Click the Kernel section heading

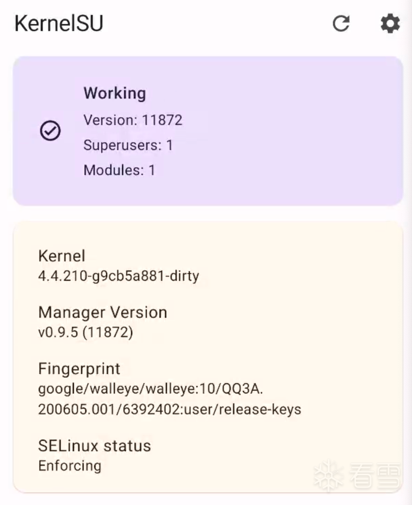coord(62,256)
